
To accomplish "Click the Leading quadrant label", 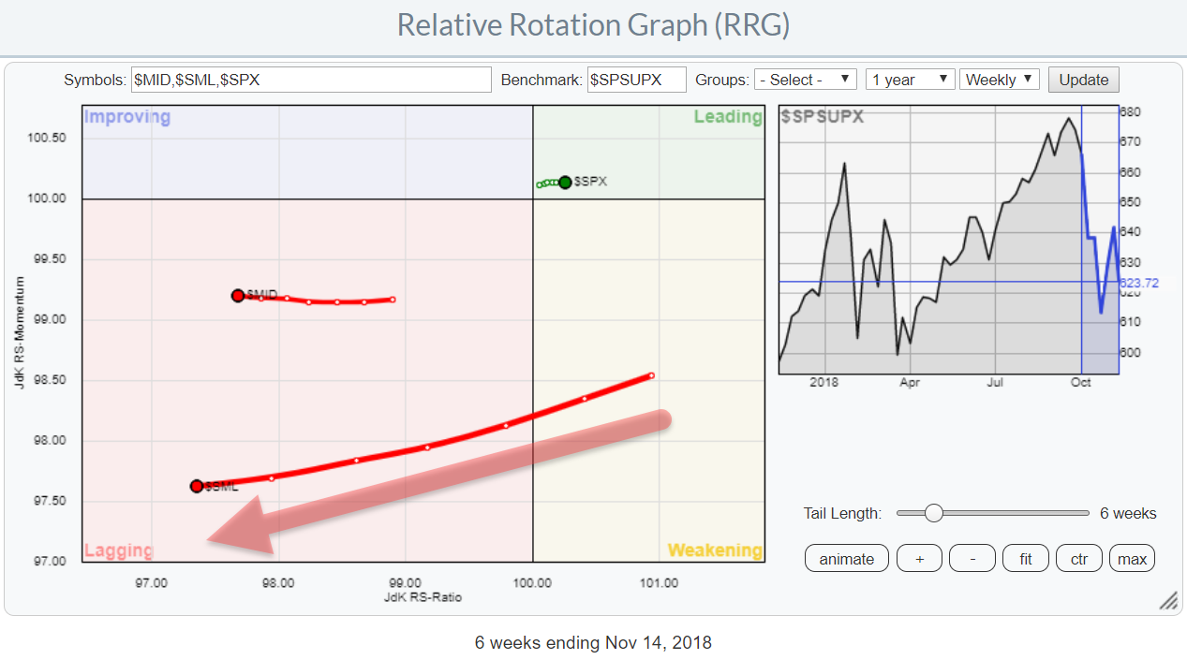I will coord(727,117).
